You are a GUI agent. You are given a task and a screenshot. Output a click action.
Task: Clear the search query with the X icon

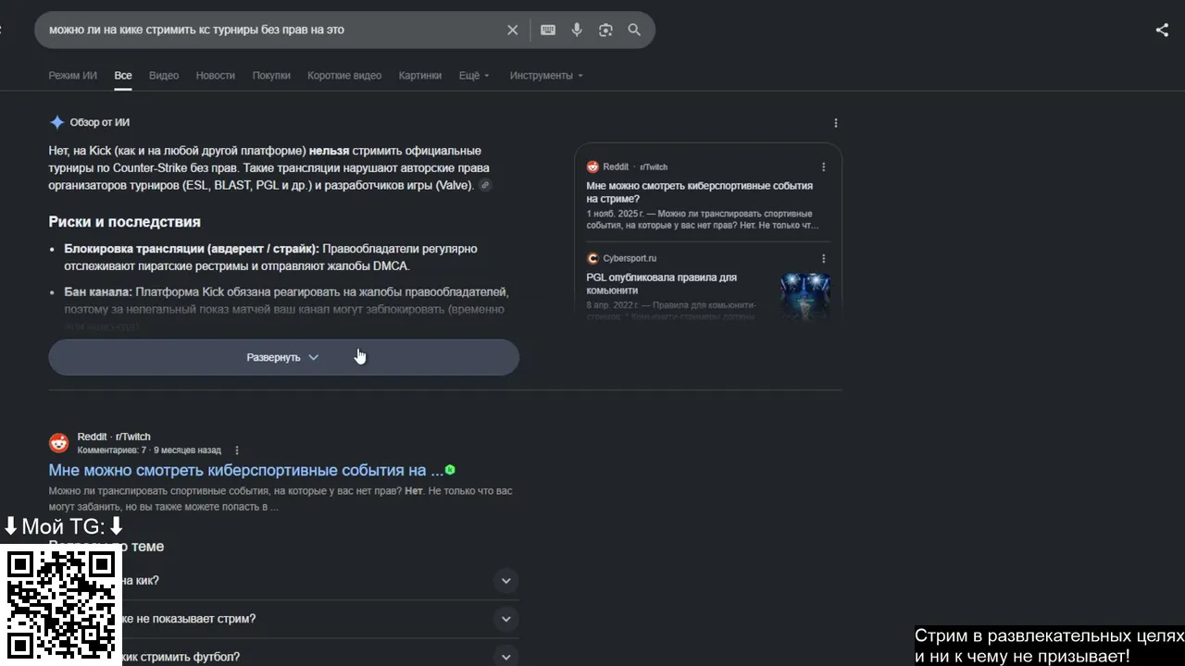click(512, 30)
